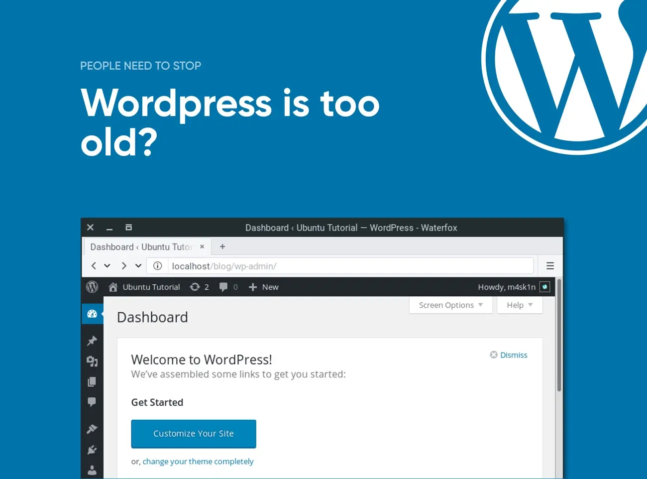This screenshot has height=479, width=647.
Task: Open the browser hamburger menu
Action: (550, 266)
